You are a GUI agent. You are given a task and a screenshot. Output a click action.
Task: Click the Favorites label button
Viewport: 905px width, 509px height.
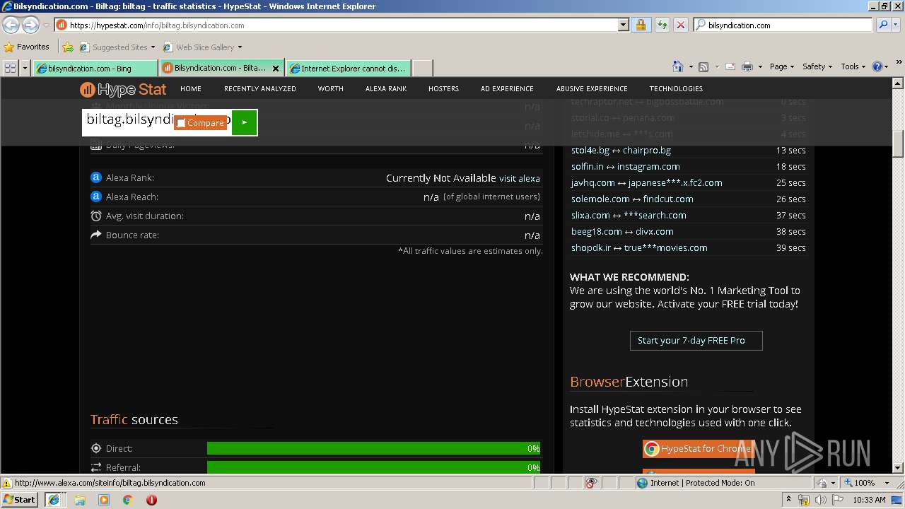point(27,47)
